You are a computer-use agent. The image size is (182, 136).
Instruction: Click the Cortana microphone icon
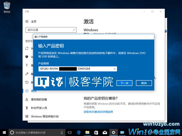click(62, 132)
